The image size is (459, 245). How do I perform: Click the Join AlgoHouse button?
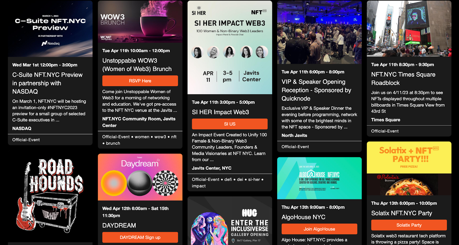tap(319, 229)
